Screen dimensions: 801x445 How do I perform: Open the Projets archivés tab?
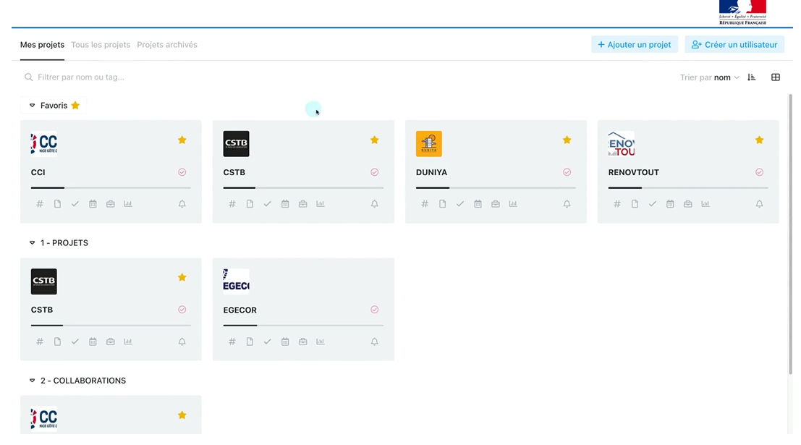click(x=167, y=44)
